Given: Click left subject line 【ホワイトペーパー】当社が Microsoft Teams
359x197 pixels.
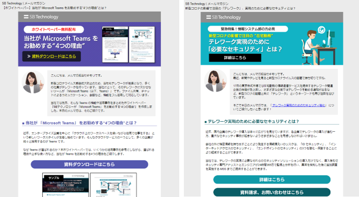Looking at the screenshot, I should click(55, 8).
